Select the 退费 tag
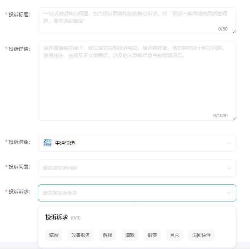 pyautogui.click(x=152, y=235)
